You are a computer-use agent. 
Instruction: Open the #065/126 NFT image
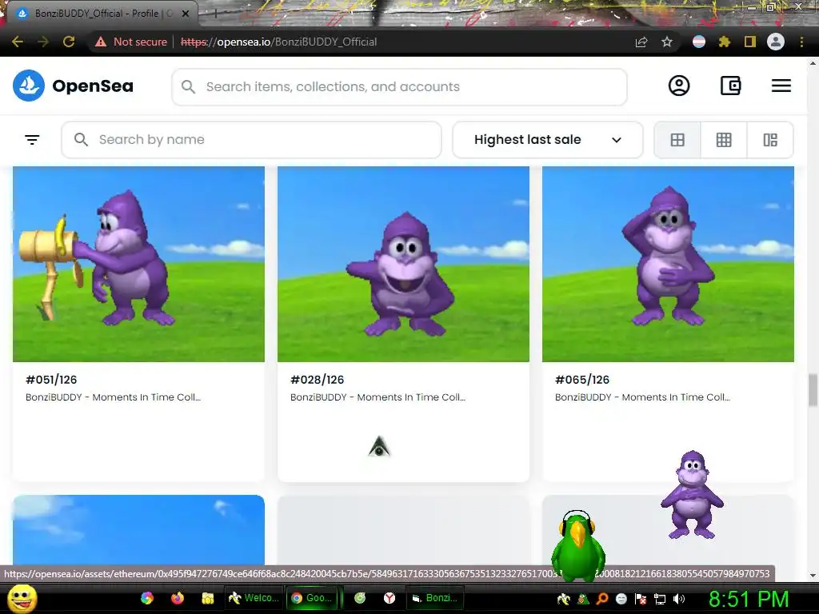tap(668, 264)
